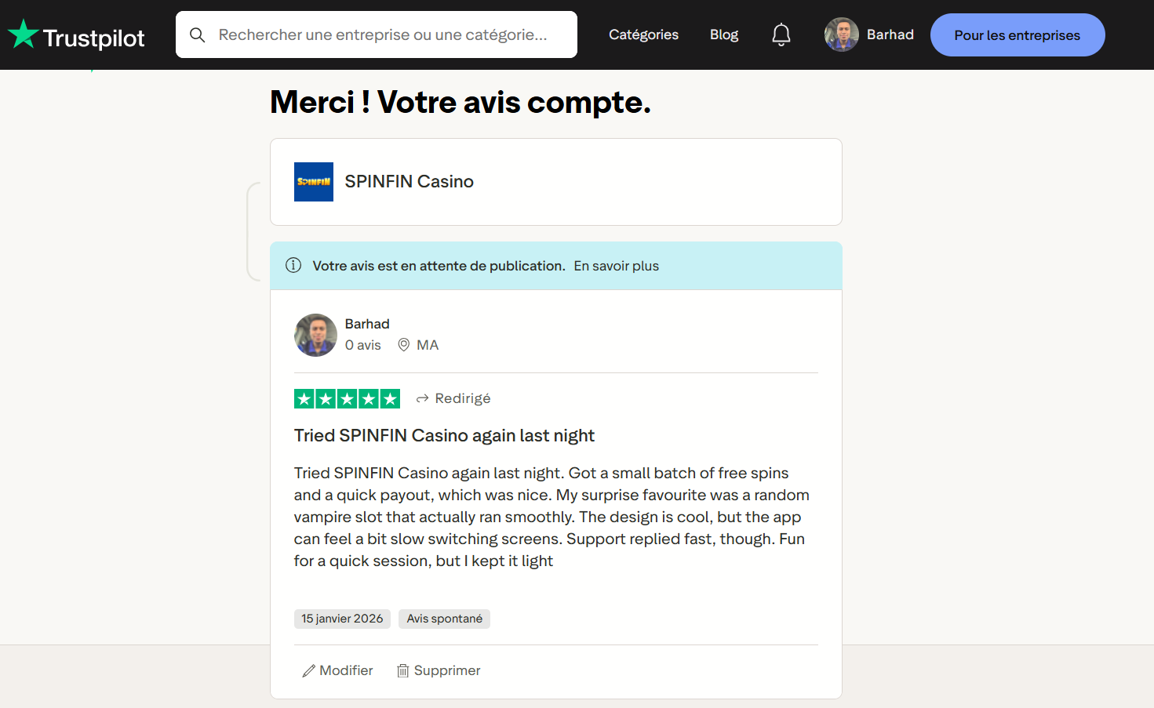
Task: Click the review title Tried SPINFIN Casino again
Action: click(x=444, y=435)
